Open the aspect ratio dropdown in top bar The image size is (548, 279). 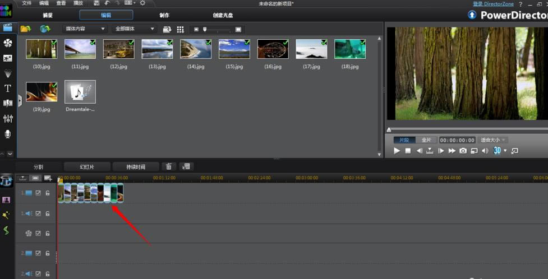tap(130, 3)
